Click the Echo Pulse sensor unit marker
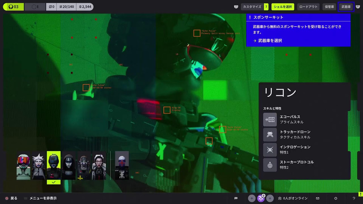 (x=197, y=33)
